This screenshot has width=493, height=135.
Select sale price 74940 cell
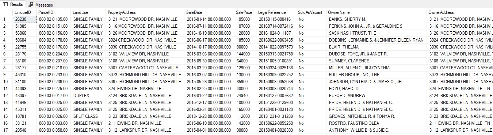[245, 96]
